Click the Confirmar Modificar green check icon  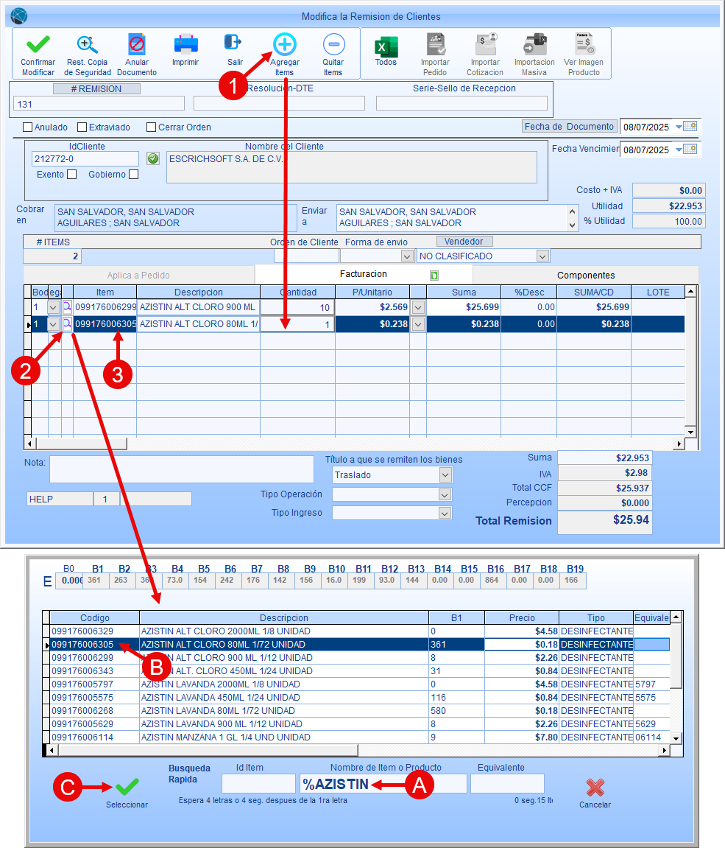(38, 44)
